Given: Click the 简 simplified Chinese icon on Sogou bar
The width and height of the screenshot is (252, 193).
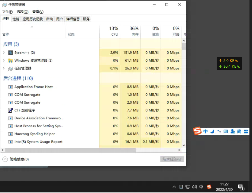Looking at the screenshot, I should [x=239, y=131].
